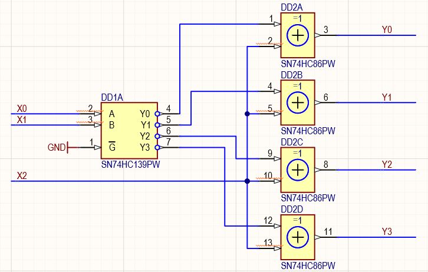The height and width of the screenshot is (272, 428).
Task: Select the DD1A decoder component body
Action: click(x=129, y=131)
